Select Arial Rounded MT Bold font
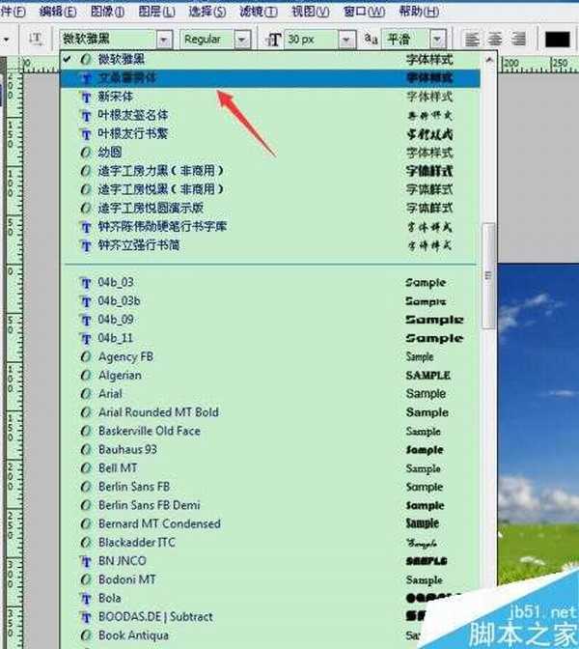The image size is (579, 649). 270,412
